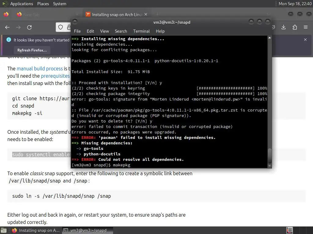Open terminal Help menu

[160, 31]
